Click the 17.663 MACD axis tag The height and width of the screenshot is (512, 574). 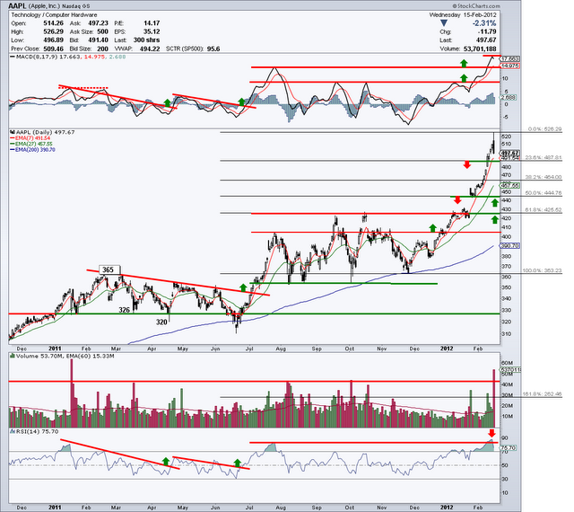(x=510, y=58)
